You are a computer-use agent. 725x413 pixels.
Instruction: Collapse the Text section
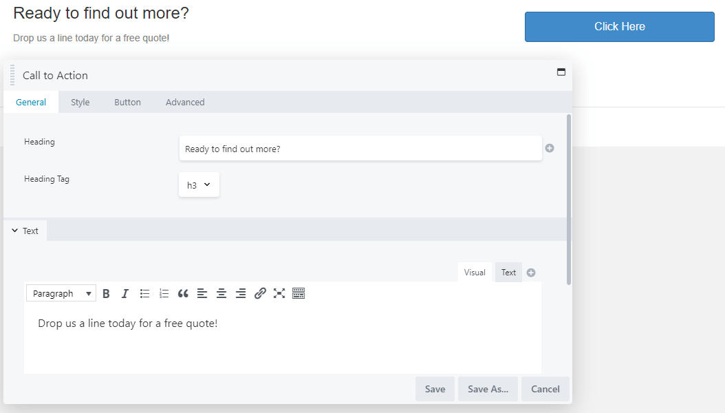tap(25, 231)
